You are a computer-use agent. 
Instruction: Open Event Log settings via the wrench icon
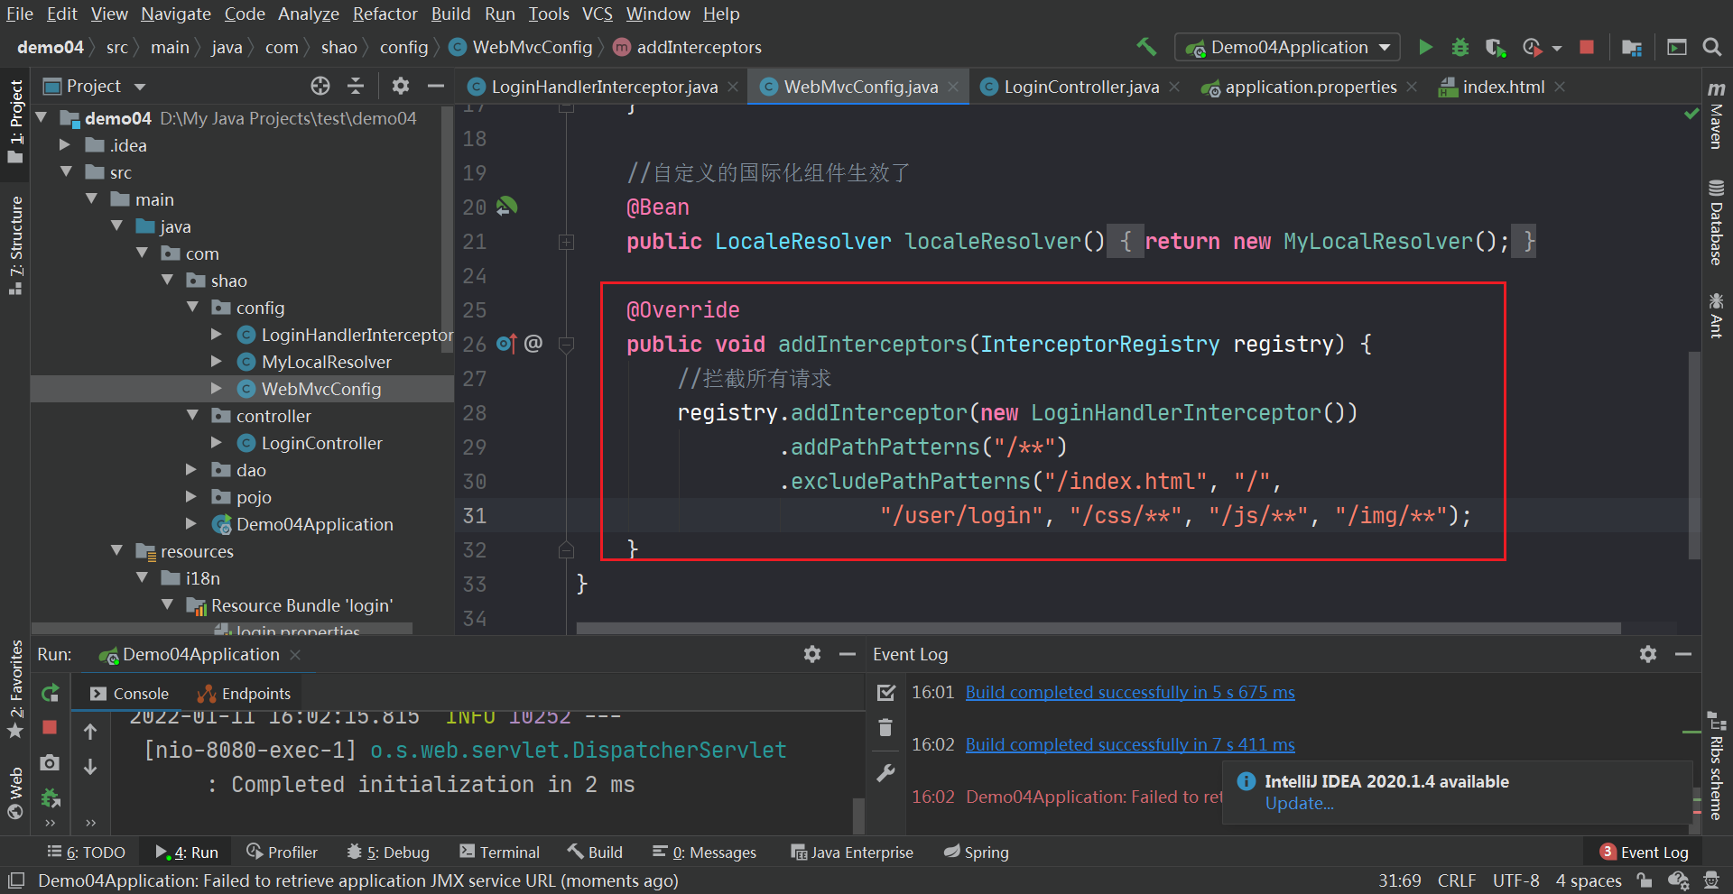[885, 772]
